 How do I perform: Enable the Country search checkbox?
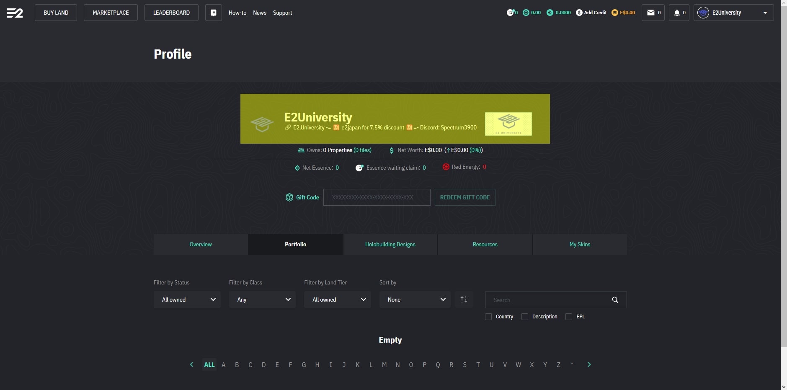click(x=488, y=317)
